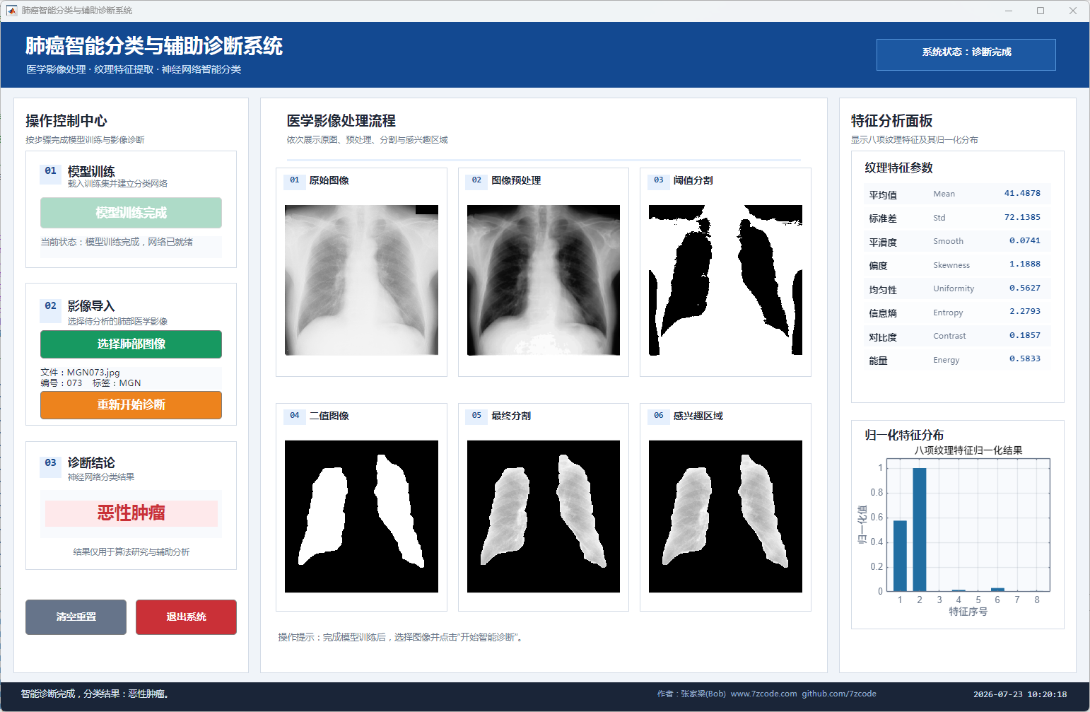Screen dimensions: 1090x712
Task: Click the grey 清空重置 button
Action: 76,617
